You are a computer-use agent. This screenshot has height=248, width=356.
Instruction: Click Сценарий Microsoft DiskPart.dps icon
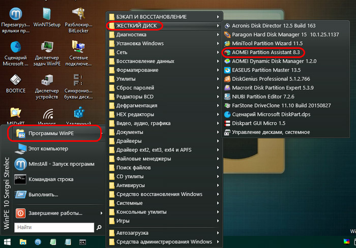(227, 114)
